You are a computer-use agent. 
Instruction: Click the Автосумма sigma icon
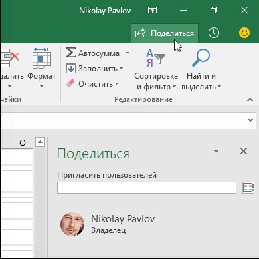71,53
